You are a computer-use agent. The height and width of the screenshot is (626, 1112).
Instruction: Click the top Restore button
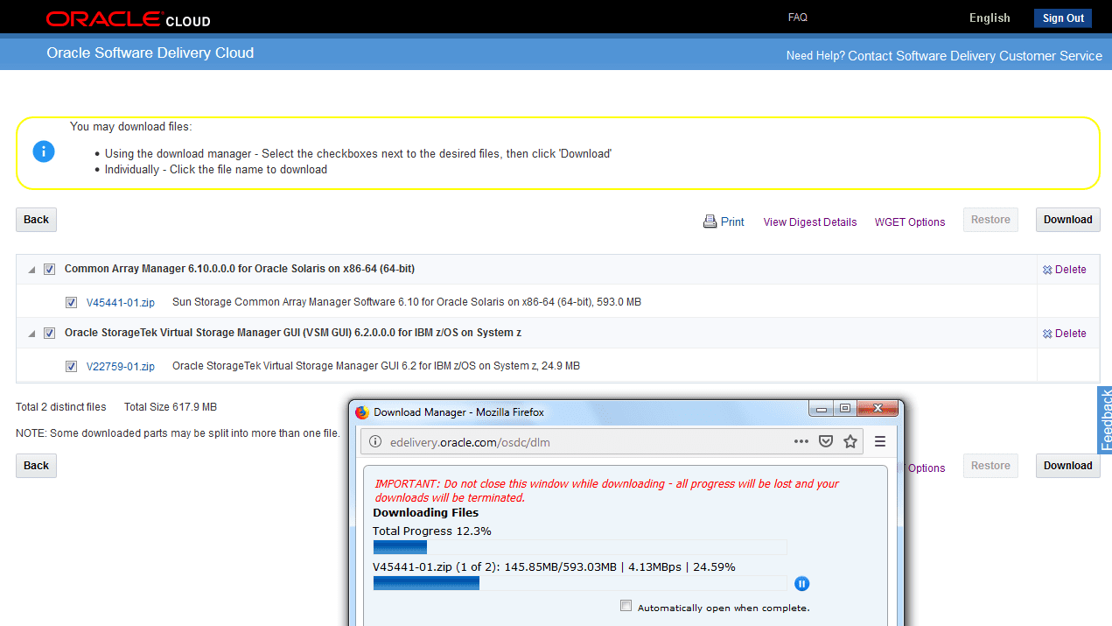coord(990,220)
